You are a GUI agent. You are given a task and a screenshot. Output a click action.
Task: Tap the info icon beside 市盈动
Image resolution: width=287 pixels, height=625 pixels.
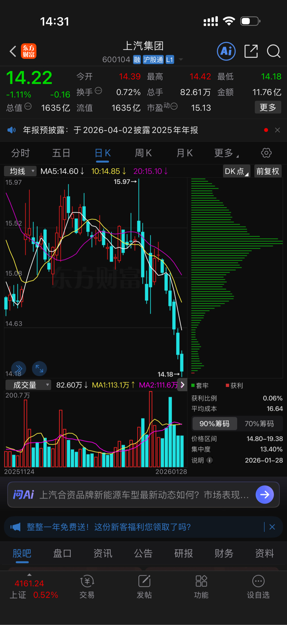point(174,107)
